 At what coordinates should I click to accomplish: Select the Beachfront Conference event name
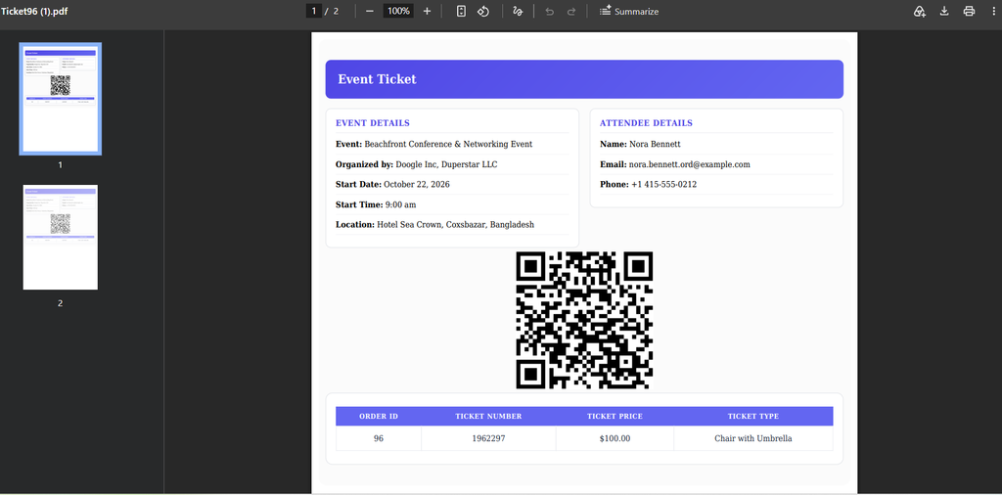click(448, 145)
